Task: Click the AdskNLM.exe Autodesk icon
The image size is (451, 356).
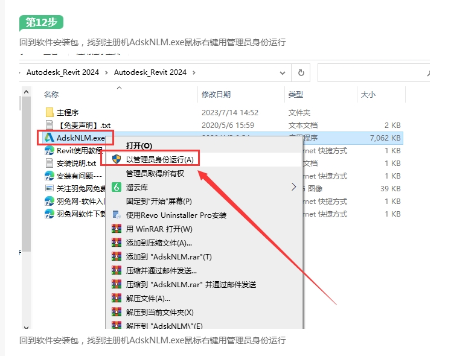Action: click(49, 138)
